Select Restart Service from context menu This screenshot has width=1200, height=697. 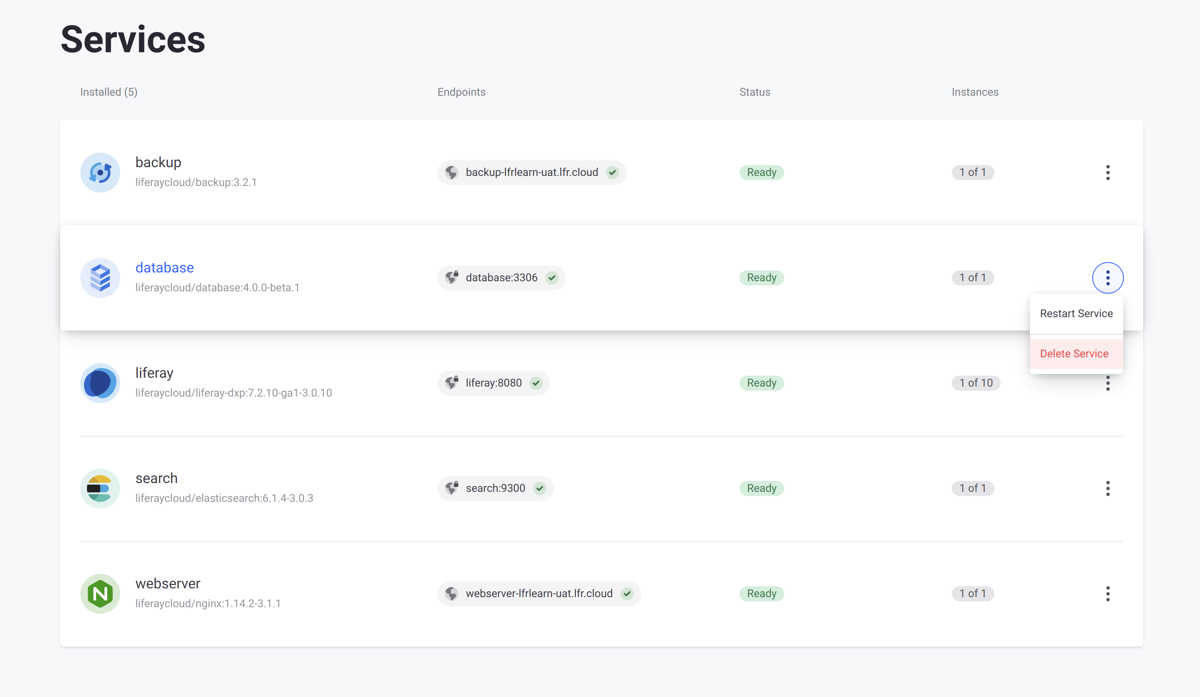[1075, 314]
